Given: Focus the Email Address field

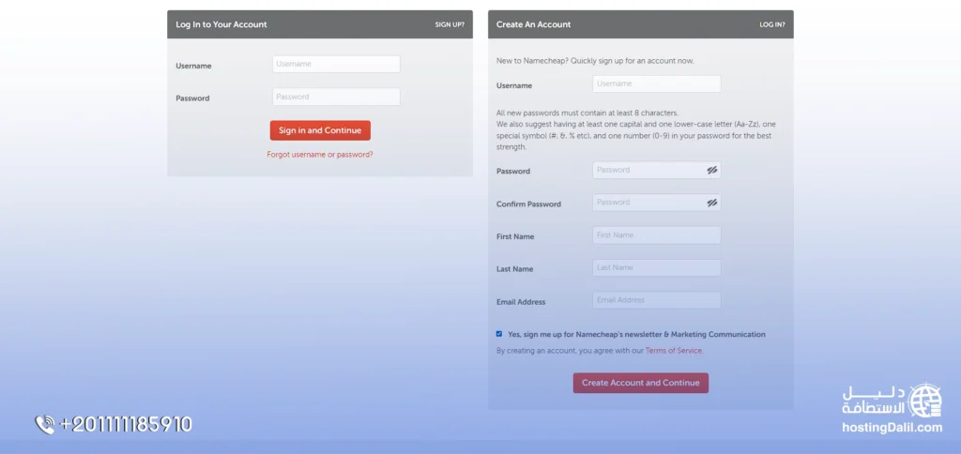Looking at the screenshot, I should tap(656, 300).
